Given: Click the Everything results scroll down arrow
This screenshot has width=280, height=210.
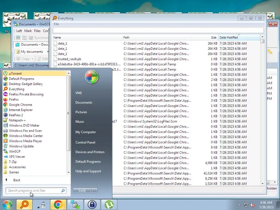Looking at the screenshot, I should (262, 183).
